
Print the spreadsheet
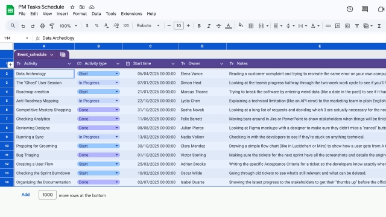click(42, 26)
